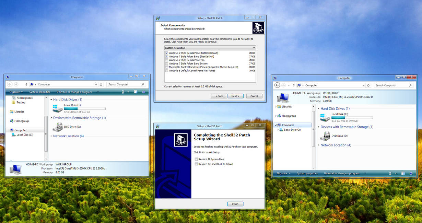The height and width of the screenshot is (223, 422).
Task: Uncheck Windows 7 Style Details Pane (Bottom Default)
Action: click(167, 53)
